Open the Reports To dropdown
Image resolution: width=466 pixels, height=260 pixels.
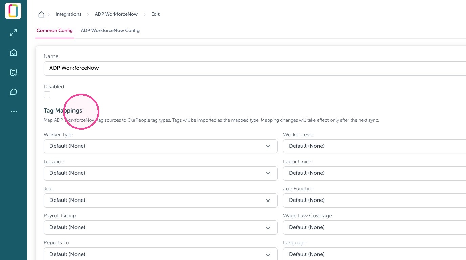161,254
